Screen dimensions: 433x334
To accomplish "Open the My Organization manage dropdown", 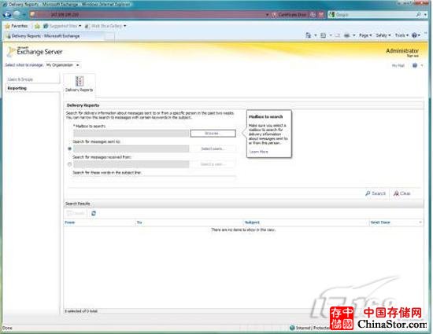I will [x=63, y=65].
